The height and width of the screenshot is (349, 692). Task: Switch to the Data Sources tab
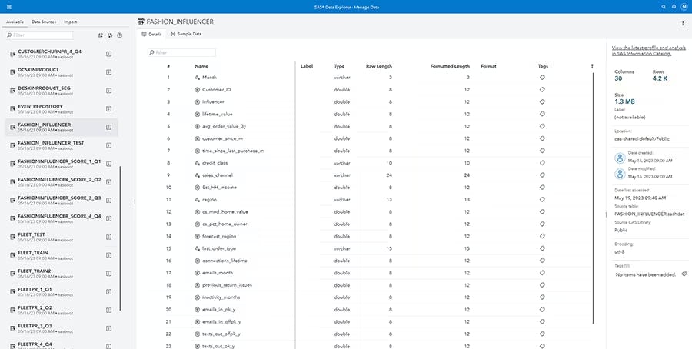tap(44, 22)
